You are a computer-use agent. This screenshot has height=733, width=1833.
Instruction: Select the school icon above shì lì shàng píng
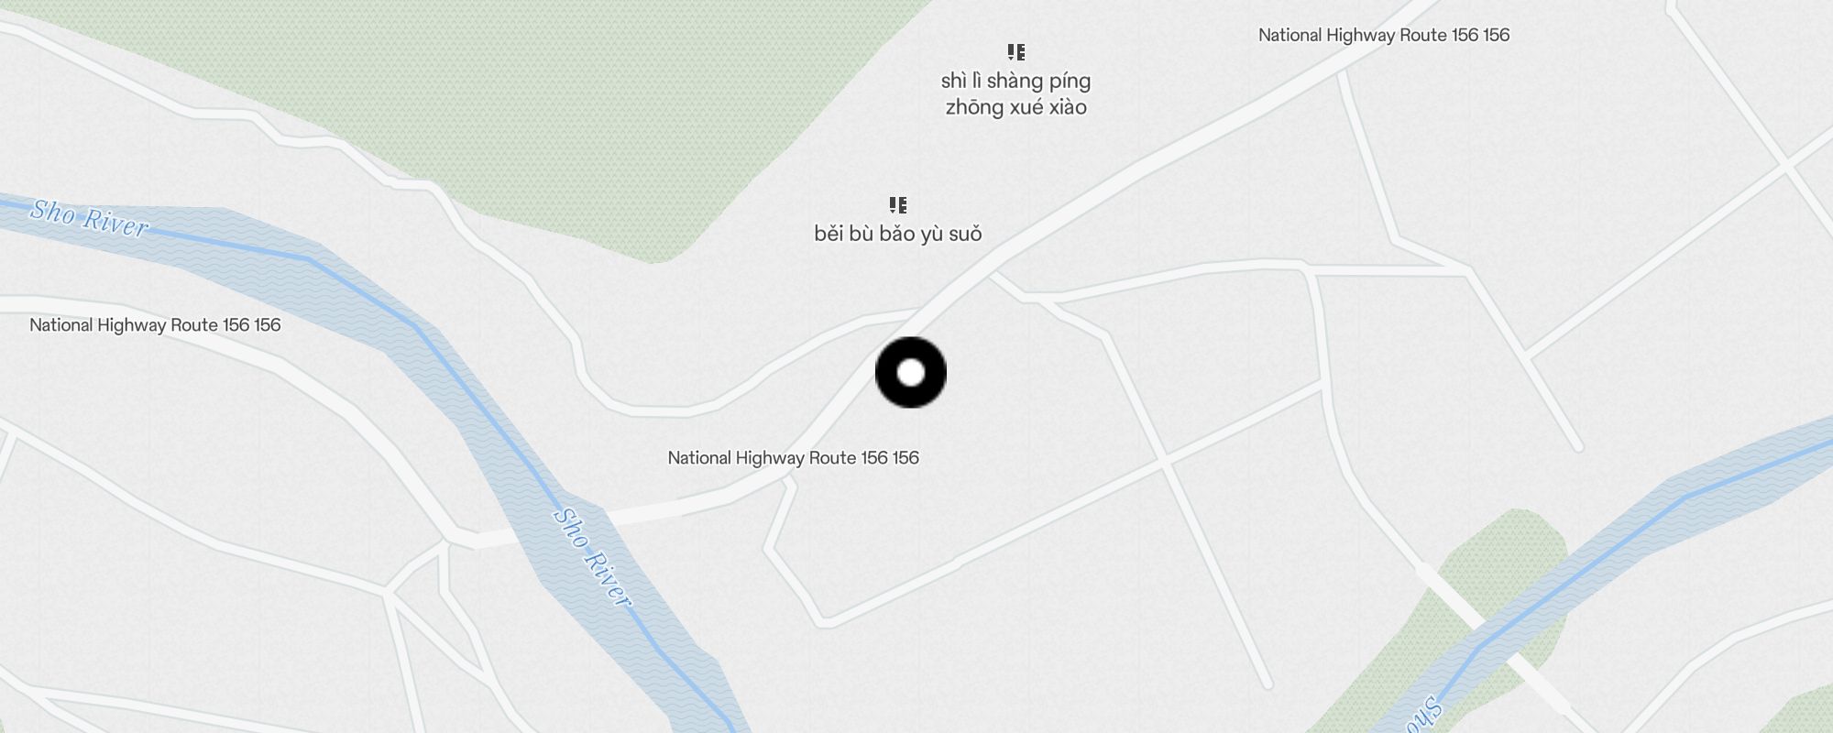coord(1015,51)
